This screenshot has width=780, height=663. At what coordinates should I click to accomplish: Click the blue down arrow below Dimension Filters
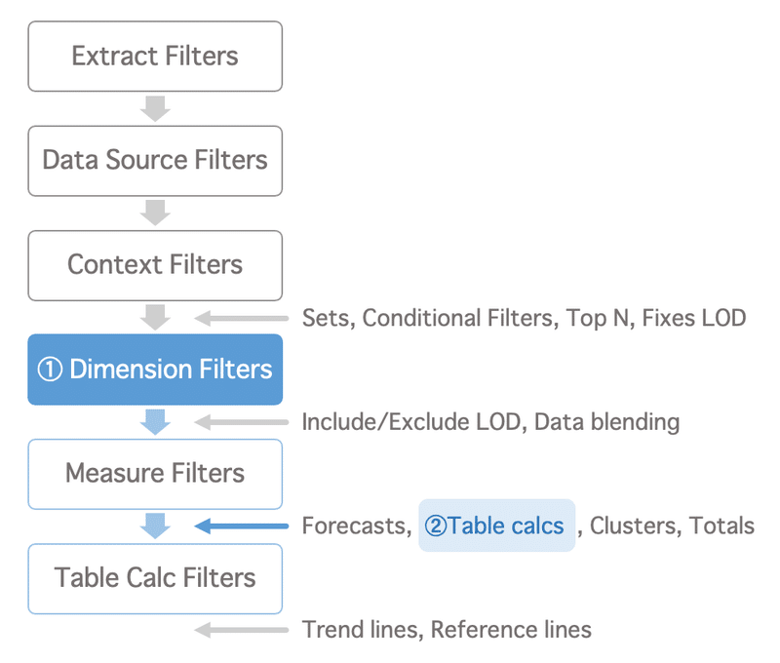click(155, 422)
